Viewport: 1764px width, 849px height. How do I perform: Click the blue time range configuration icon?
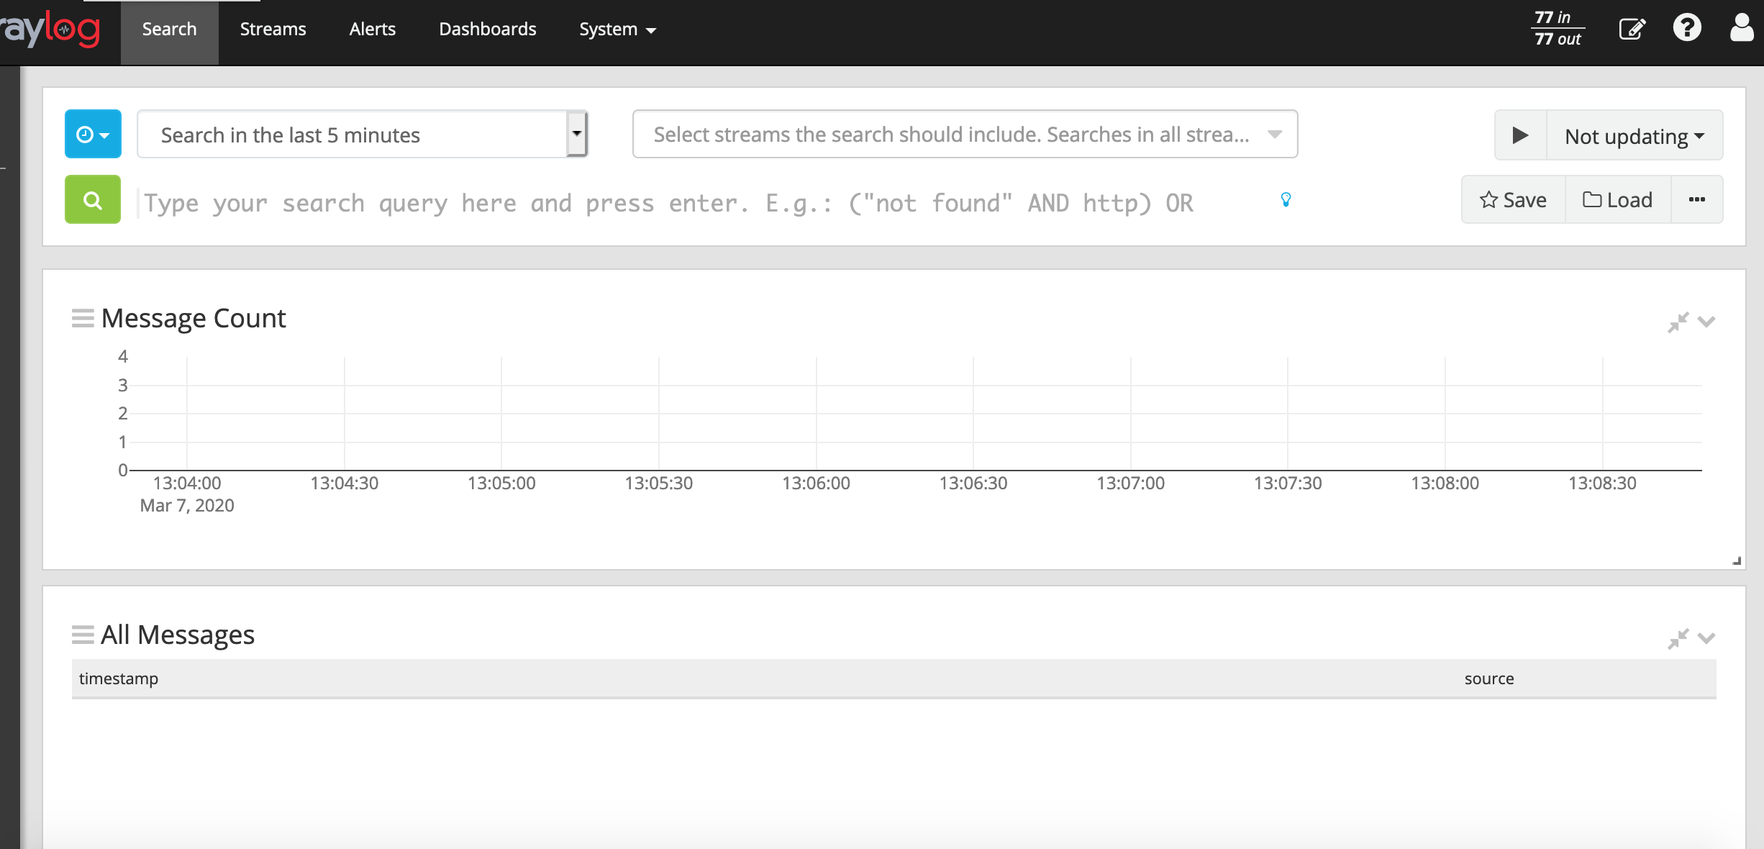click(92, 134)
